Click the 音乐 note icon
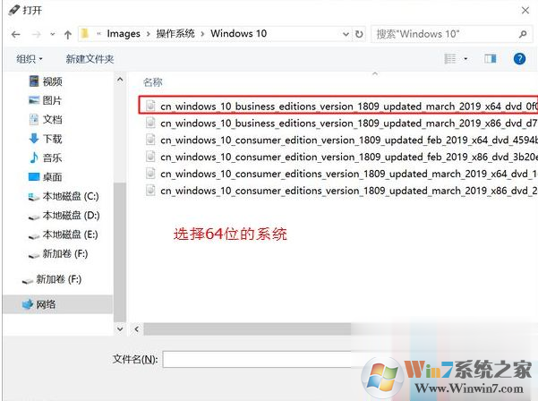Image resolution: width=538 pixels, height=401 pixels. tap(34, 158)
